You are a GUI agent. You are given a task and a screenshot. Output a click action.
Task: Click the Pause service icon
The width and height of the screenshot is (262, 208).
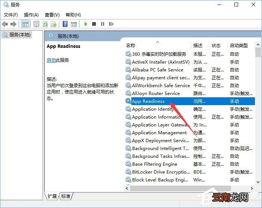pos(103,24)
